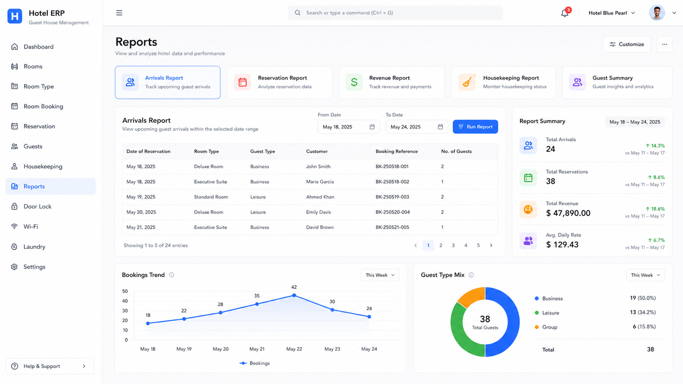Click the hamburger menu icon
The height and width of the screenshot is (384, 683).
119,13
